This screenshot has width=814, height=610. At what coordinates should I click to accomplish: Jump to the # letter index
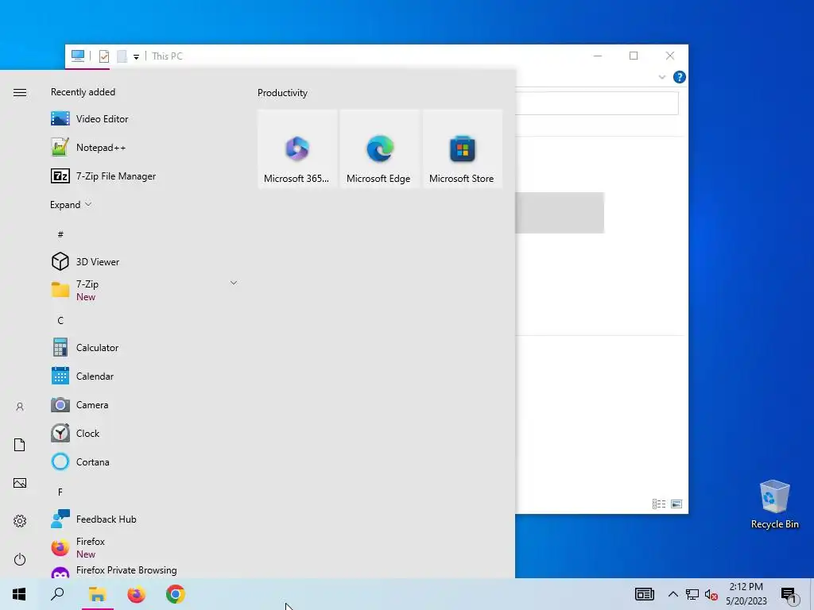click(60, 234)
